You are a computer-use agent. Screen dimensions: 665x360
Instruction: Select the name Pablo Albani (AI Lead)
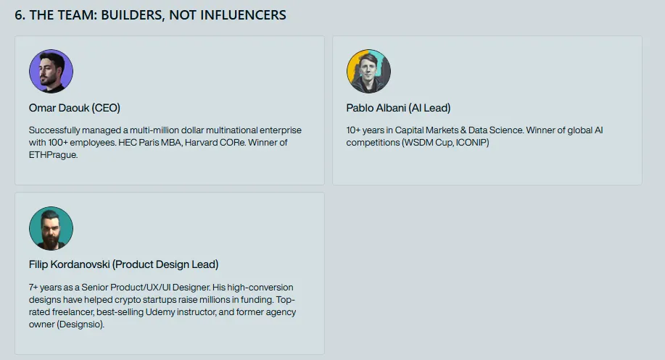[398, 108]
